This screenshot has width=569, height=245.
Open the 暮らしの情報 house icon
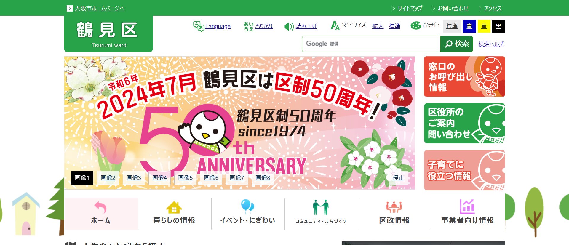click(x=174, y=207)
